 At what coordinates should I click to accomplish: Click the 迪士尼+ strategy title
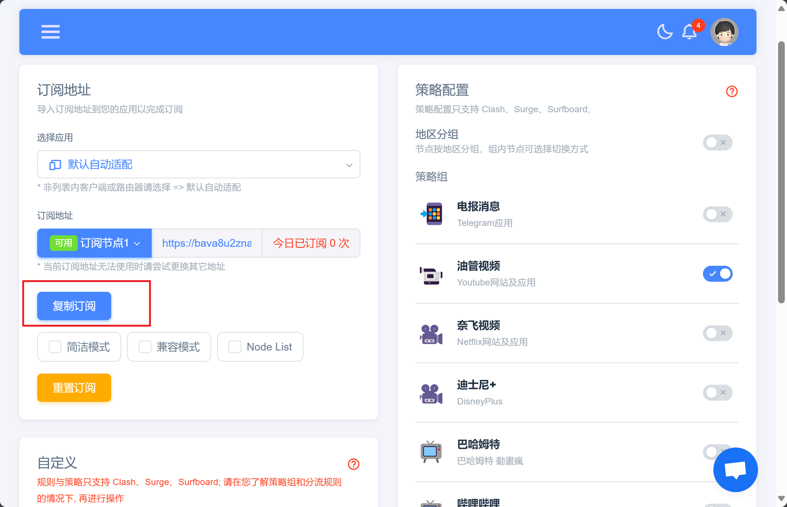476,385
